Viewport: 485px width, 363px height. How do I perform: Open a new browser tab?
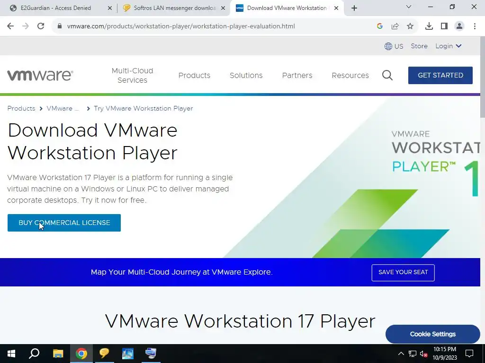(x=354, y=8)
